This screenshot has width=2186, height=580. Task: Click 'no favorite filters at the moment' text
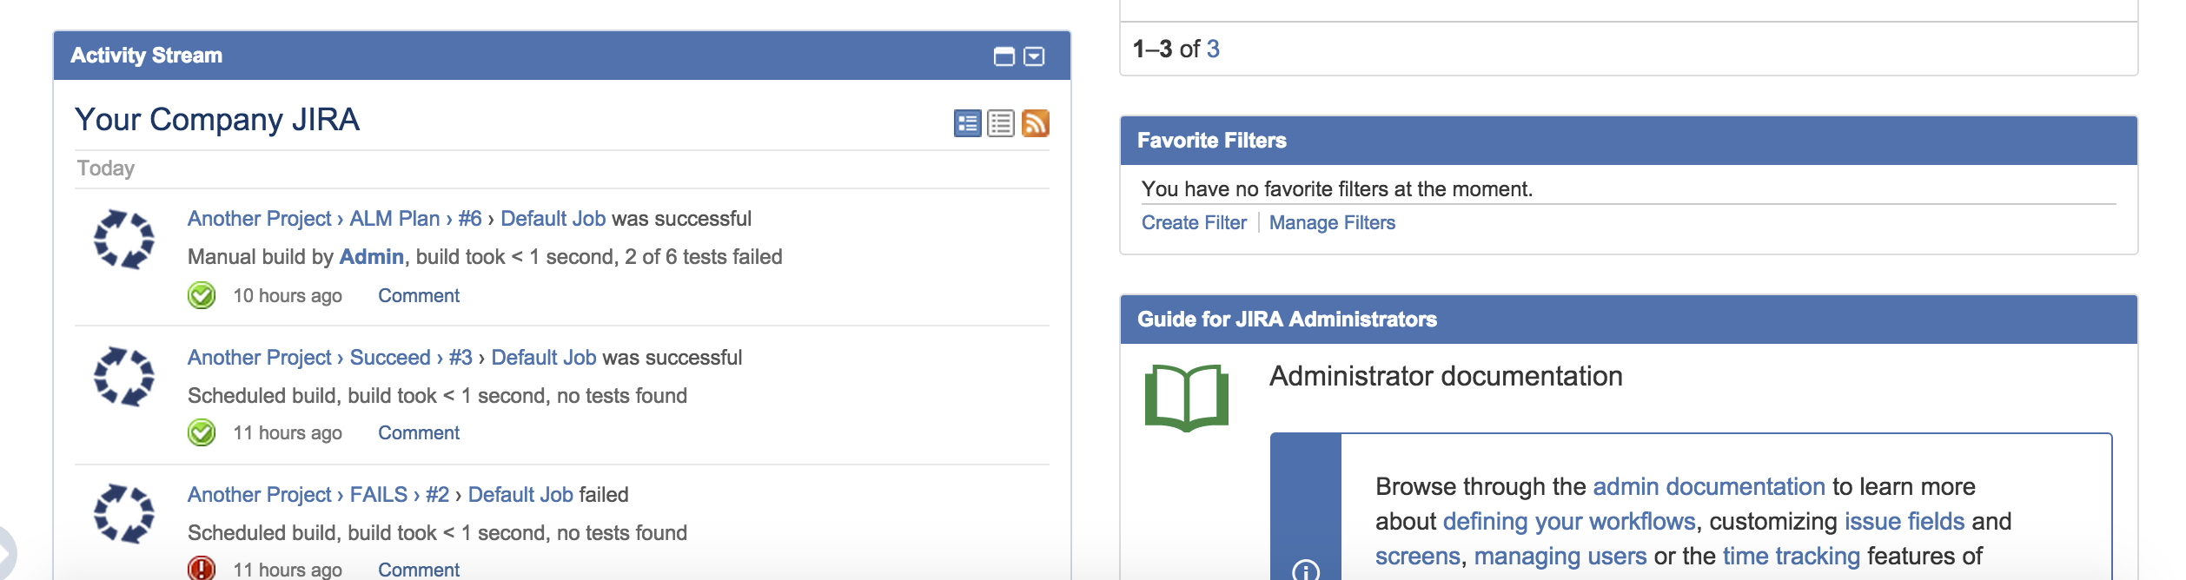(1337, 189)
